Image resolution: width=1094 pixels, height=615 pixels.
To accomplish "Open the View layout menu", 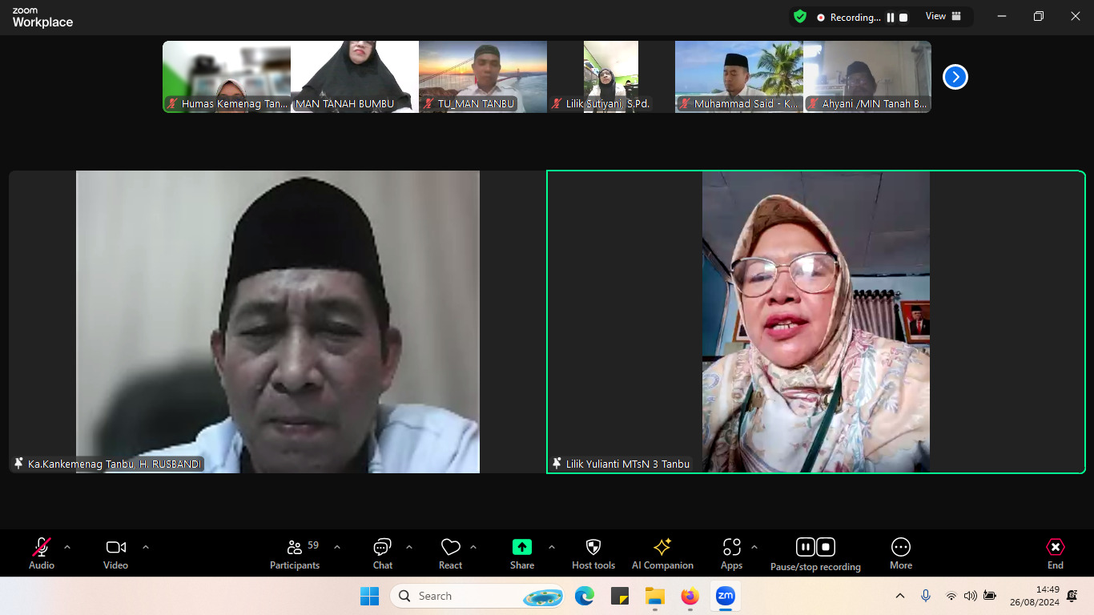I will tap(943, 17).
